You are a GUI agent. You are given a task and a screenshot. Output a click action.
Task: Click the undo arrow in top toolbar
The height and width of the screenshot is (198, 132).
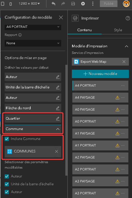tap(53, 4)
